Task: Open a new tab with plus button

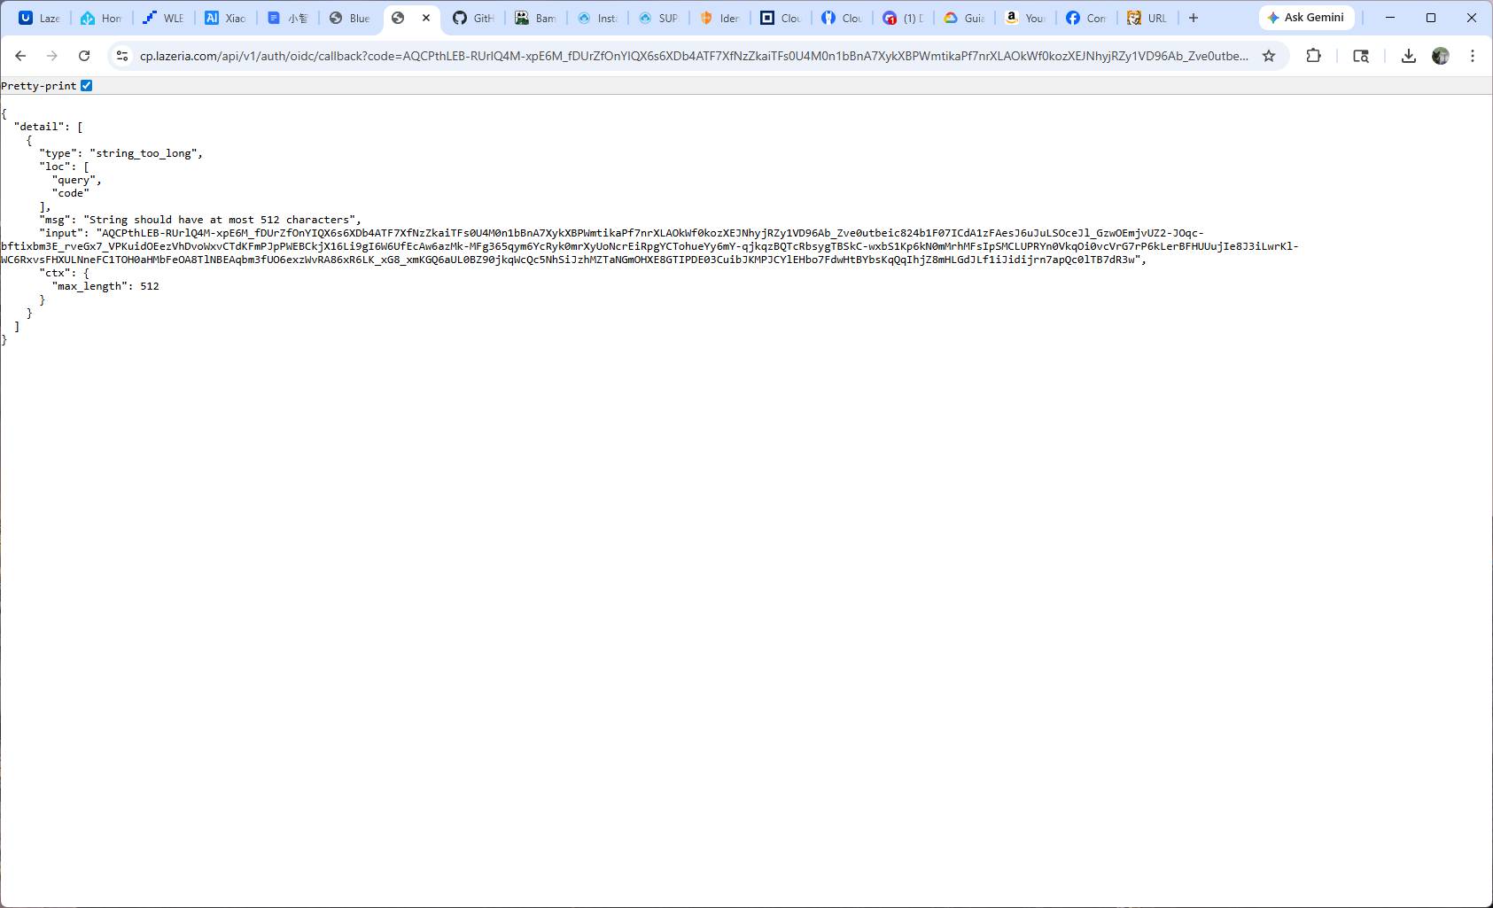Action: [1194, 18]
